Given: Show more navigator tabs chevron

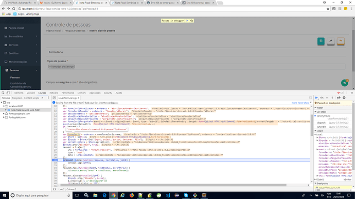Looking at the screenshot, I should click(x=42, y=98).
